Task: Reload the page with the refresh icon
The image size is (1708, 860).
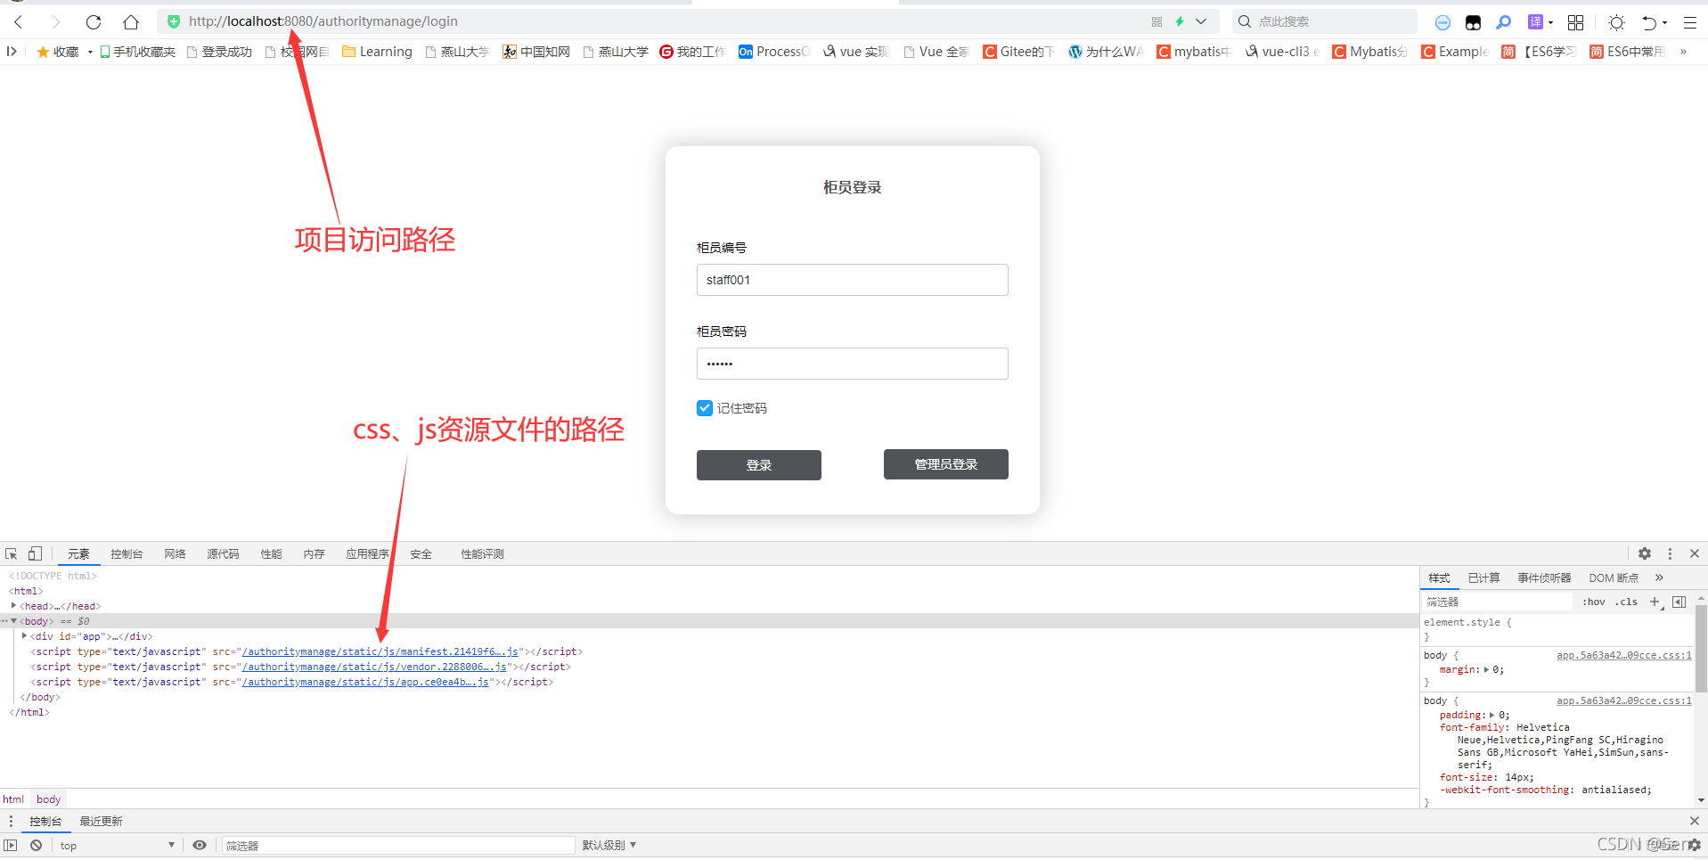Action: [x=94, y=21]
